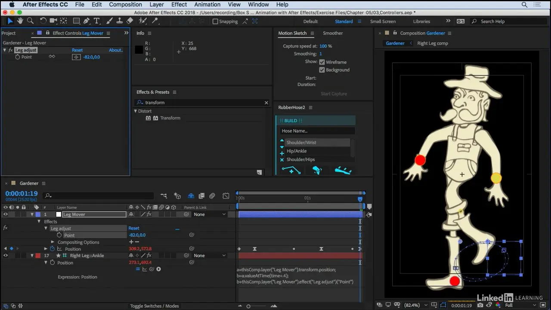Select the Zoom magnifier tool
This screenshot has height=310, width=551.
click(30, 21)
